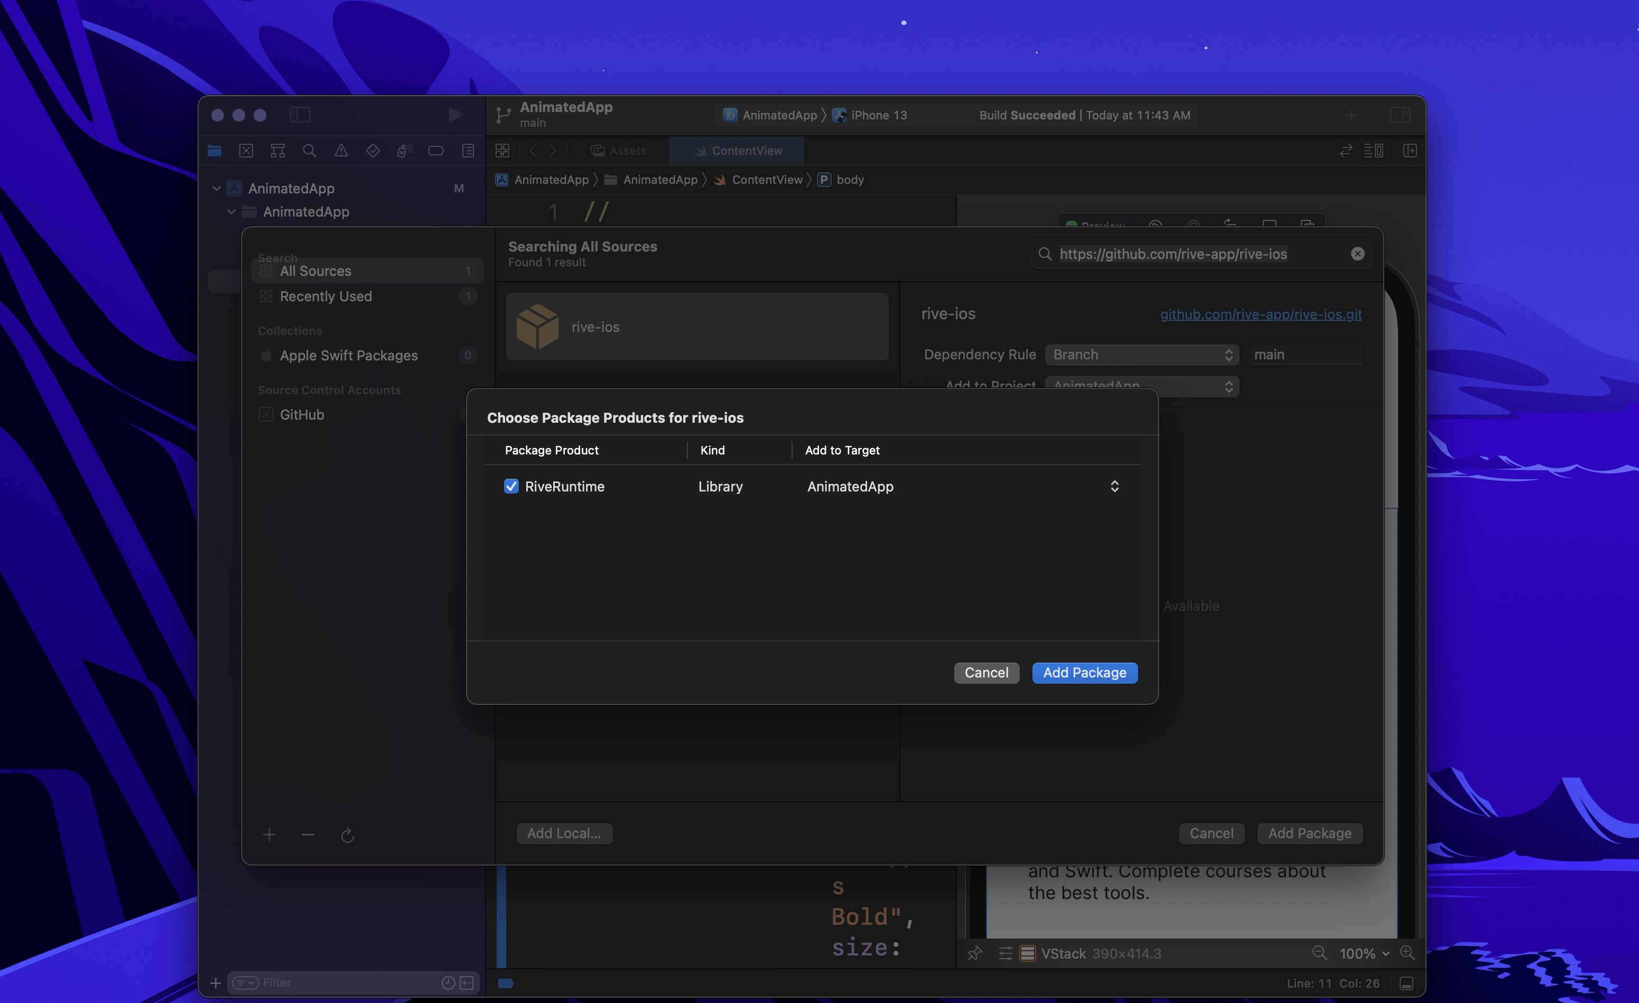This screenshot has width=1639, height=1003.
Task: Switch to the Assets editor tab
Action: tap(619, 151)
